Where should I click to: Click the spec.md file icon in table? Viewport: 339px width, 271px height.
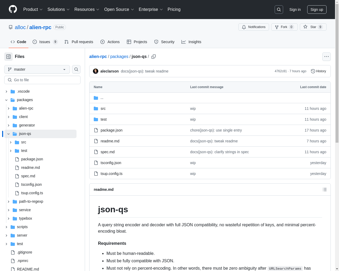(x=96, y=152)
